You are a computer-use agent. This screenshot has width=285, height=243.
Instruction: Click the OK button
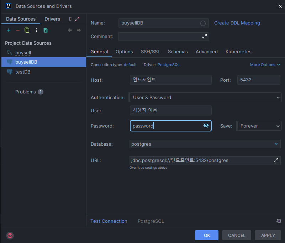207,235
